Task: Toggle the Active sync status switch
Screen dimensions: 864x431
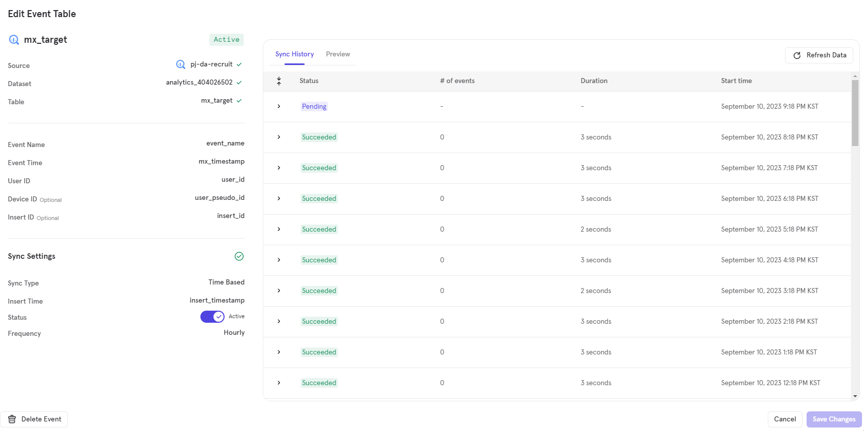Action: 212,317
